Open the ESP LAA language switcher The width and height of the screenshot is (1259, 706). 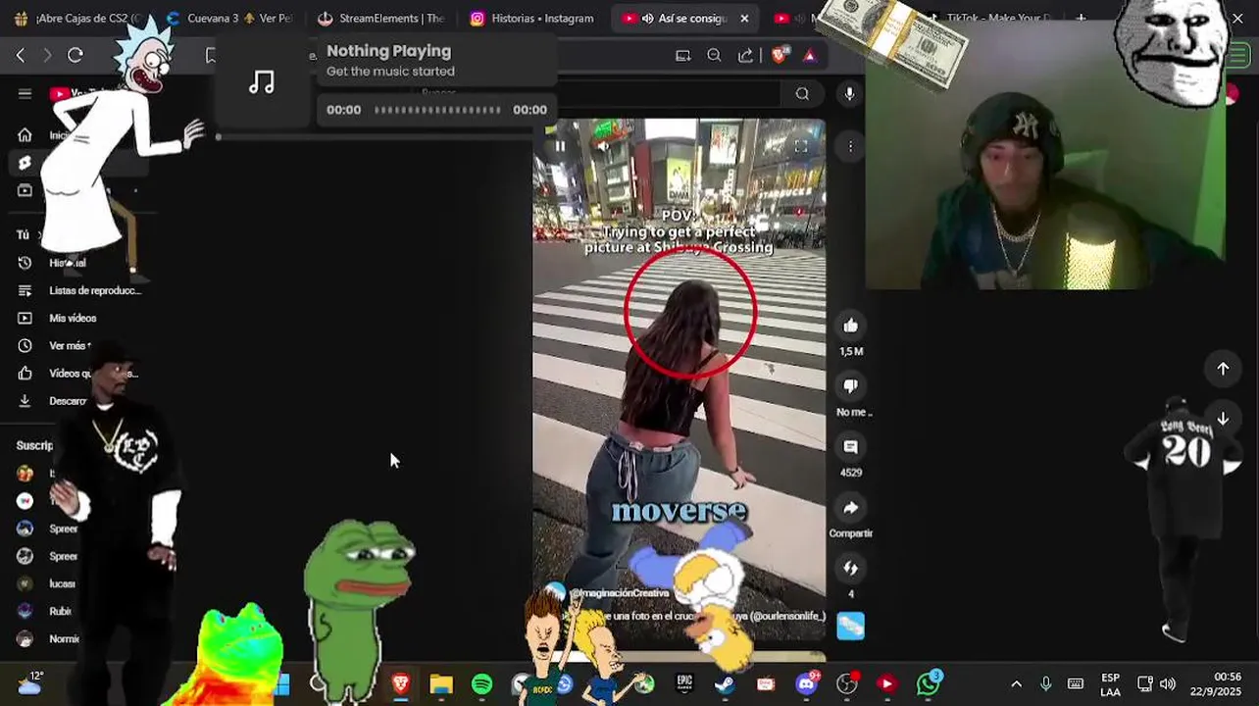pyautogui.click(x=1110, y=684)
